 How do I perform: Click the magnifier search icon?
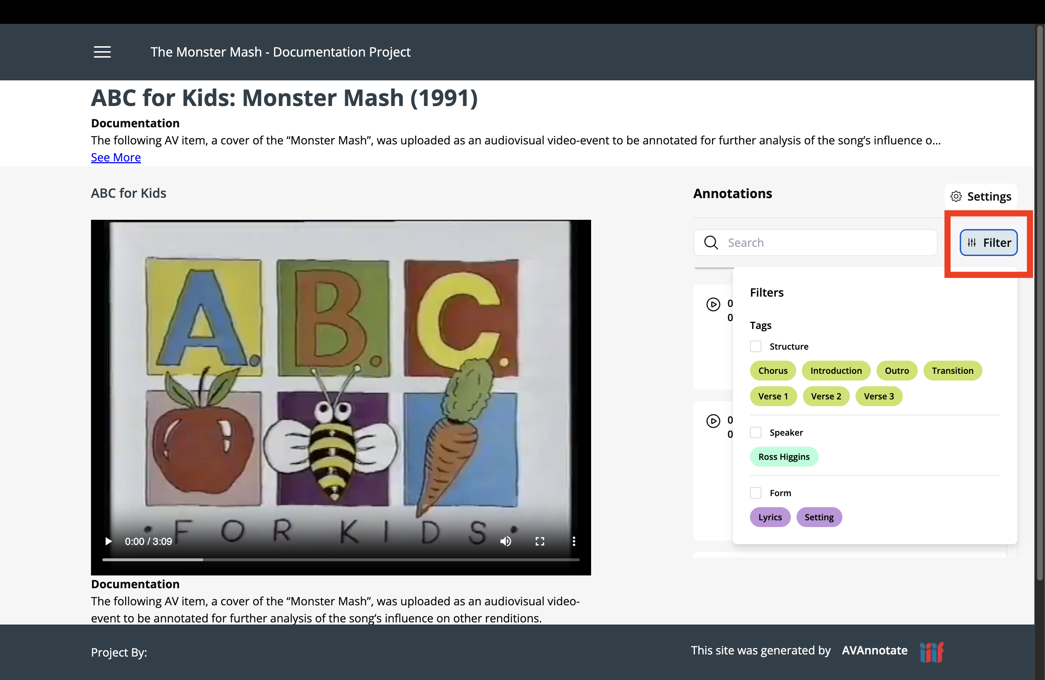tap(711, 243)
